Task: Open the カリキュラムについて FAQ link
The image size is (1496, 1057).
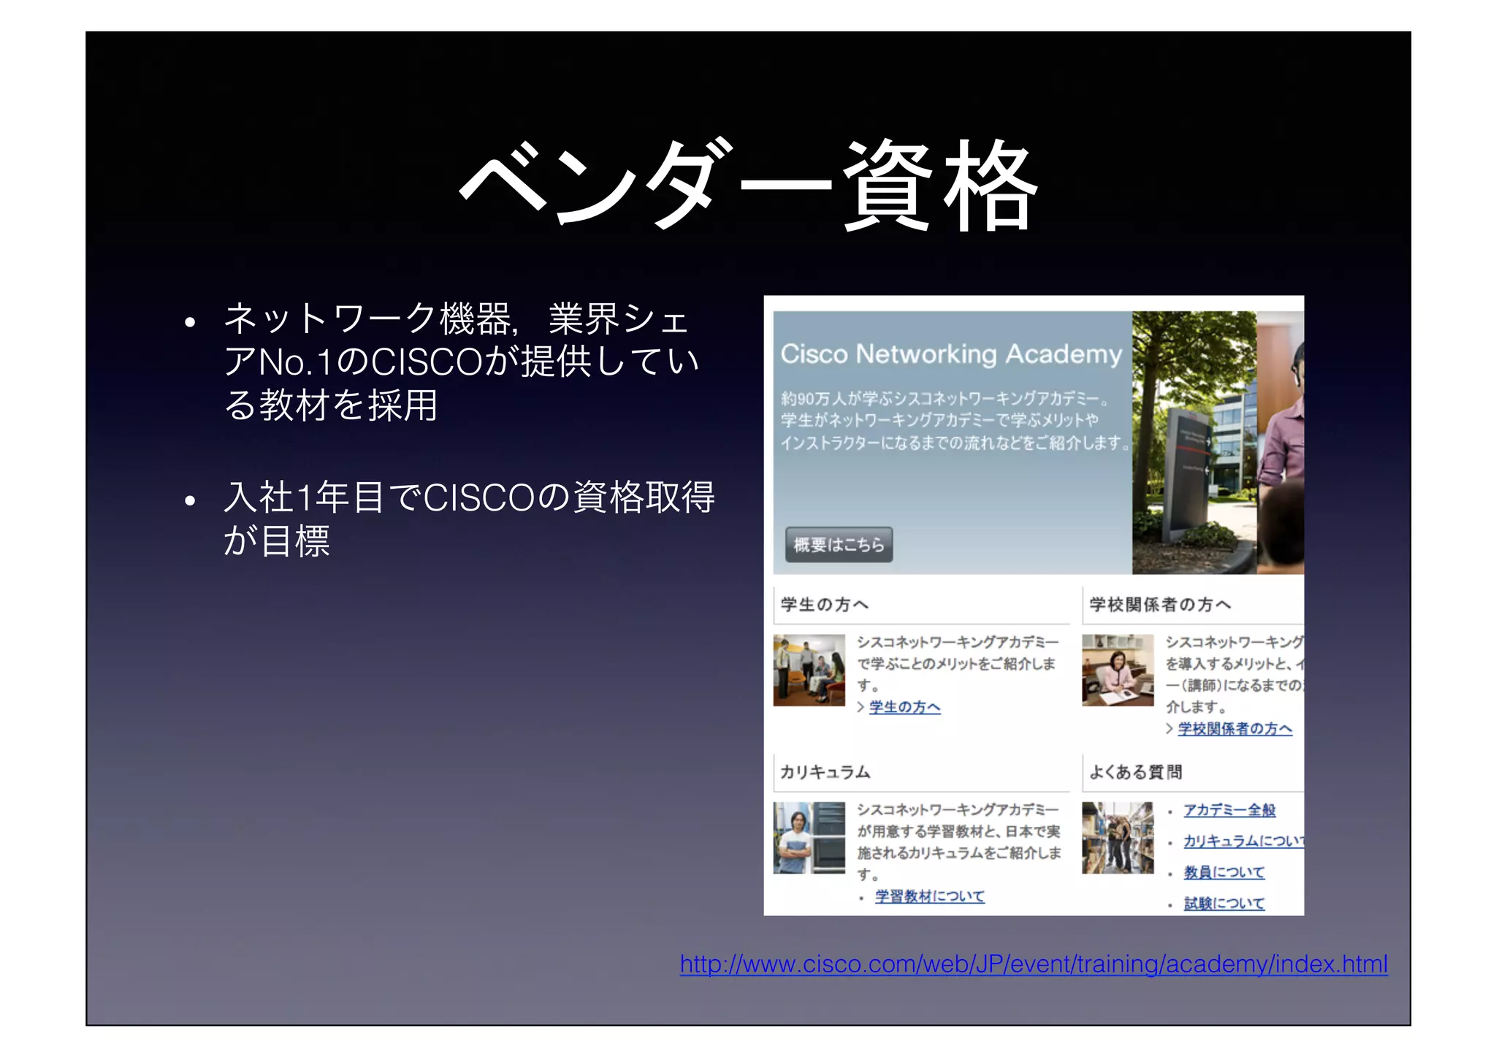Action: (1243, 841)
